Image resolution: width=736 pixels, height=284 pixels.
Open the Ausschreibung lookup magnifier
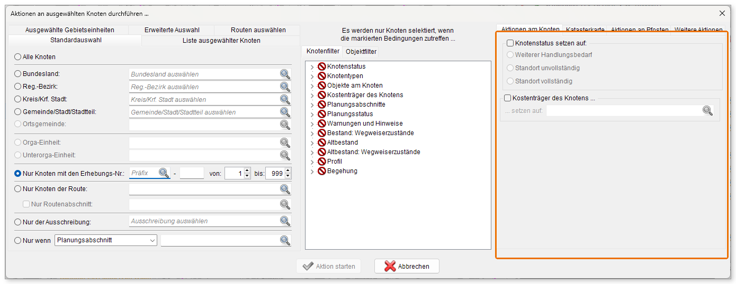point(285,222)
